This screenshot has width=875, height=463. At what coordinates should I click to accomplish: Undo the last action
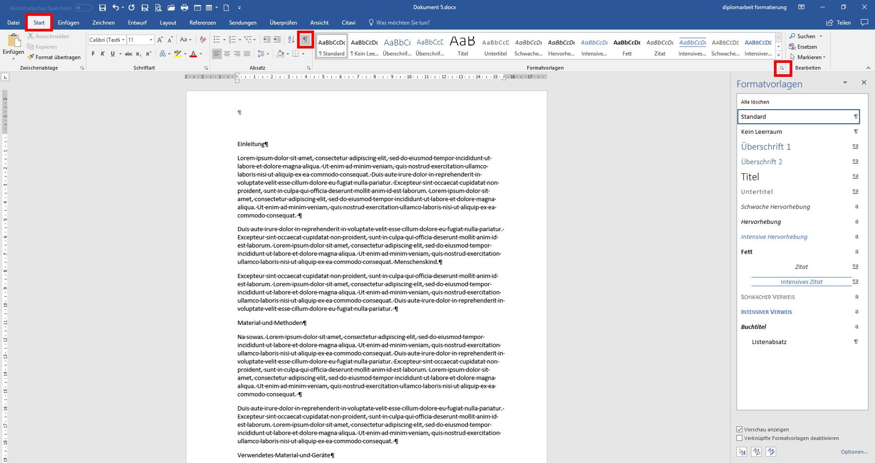pyautogui.click(x=115, y=7)
